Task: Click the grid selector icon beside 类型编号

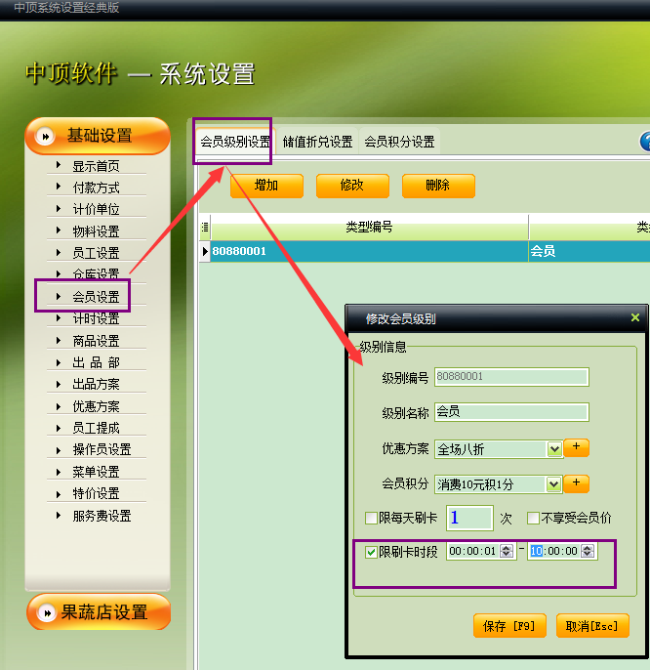Action: (x=205, y=227)
